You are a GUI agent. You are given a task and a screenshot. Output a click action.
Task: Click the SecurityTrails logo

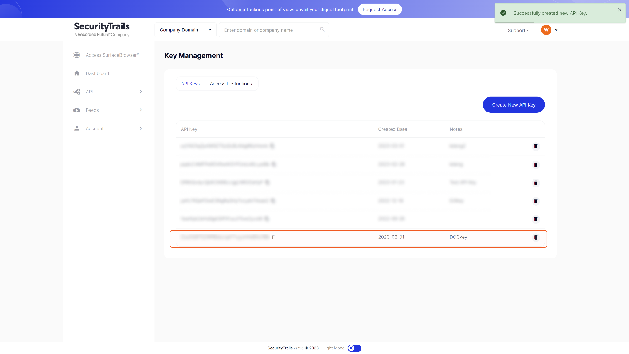pos(102,29)
